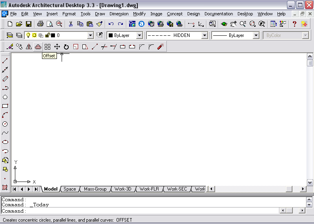Toggle layer 0 lock padlock icon

[47, 35]
